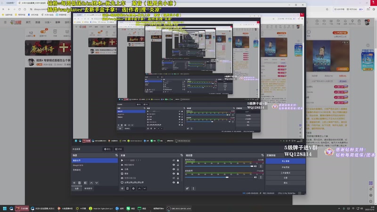Viewport: 377px width, 212px height.
Task: Click the 原始传奇 banner on Douyu
Action: tap(48, 48)
